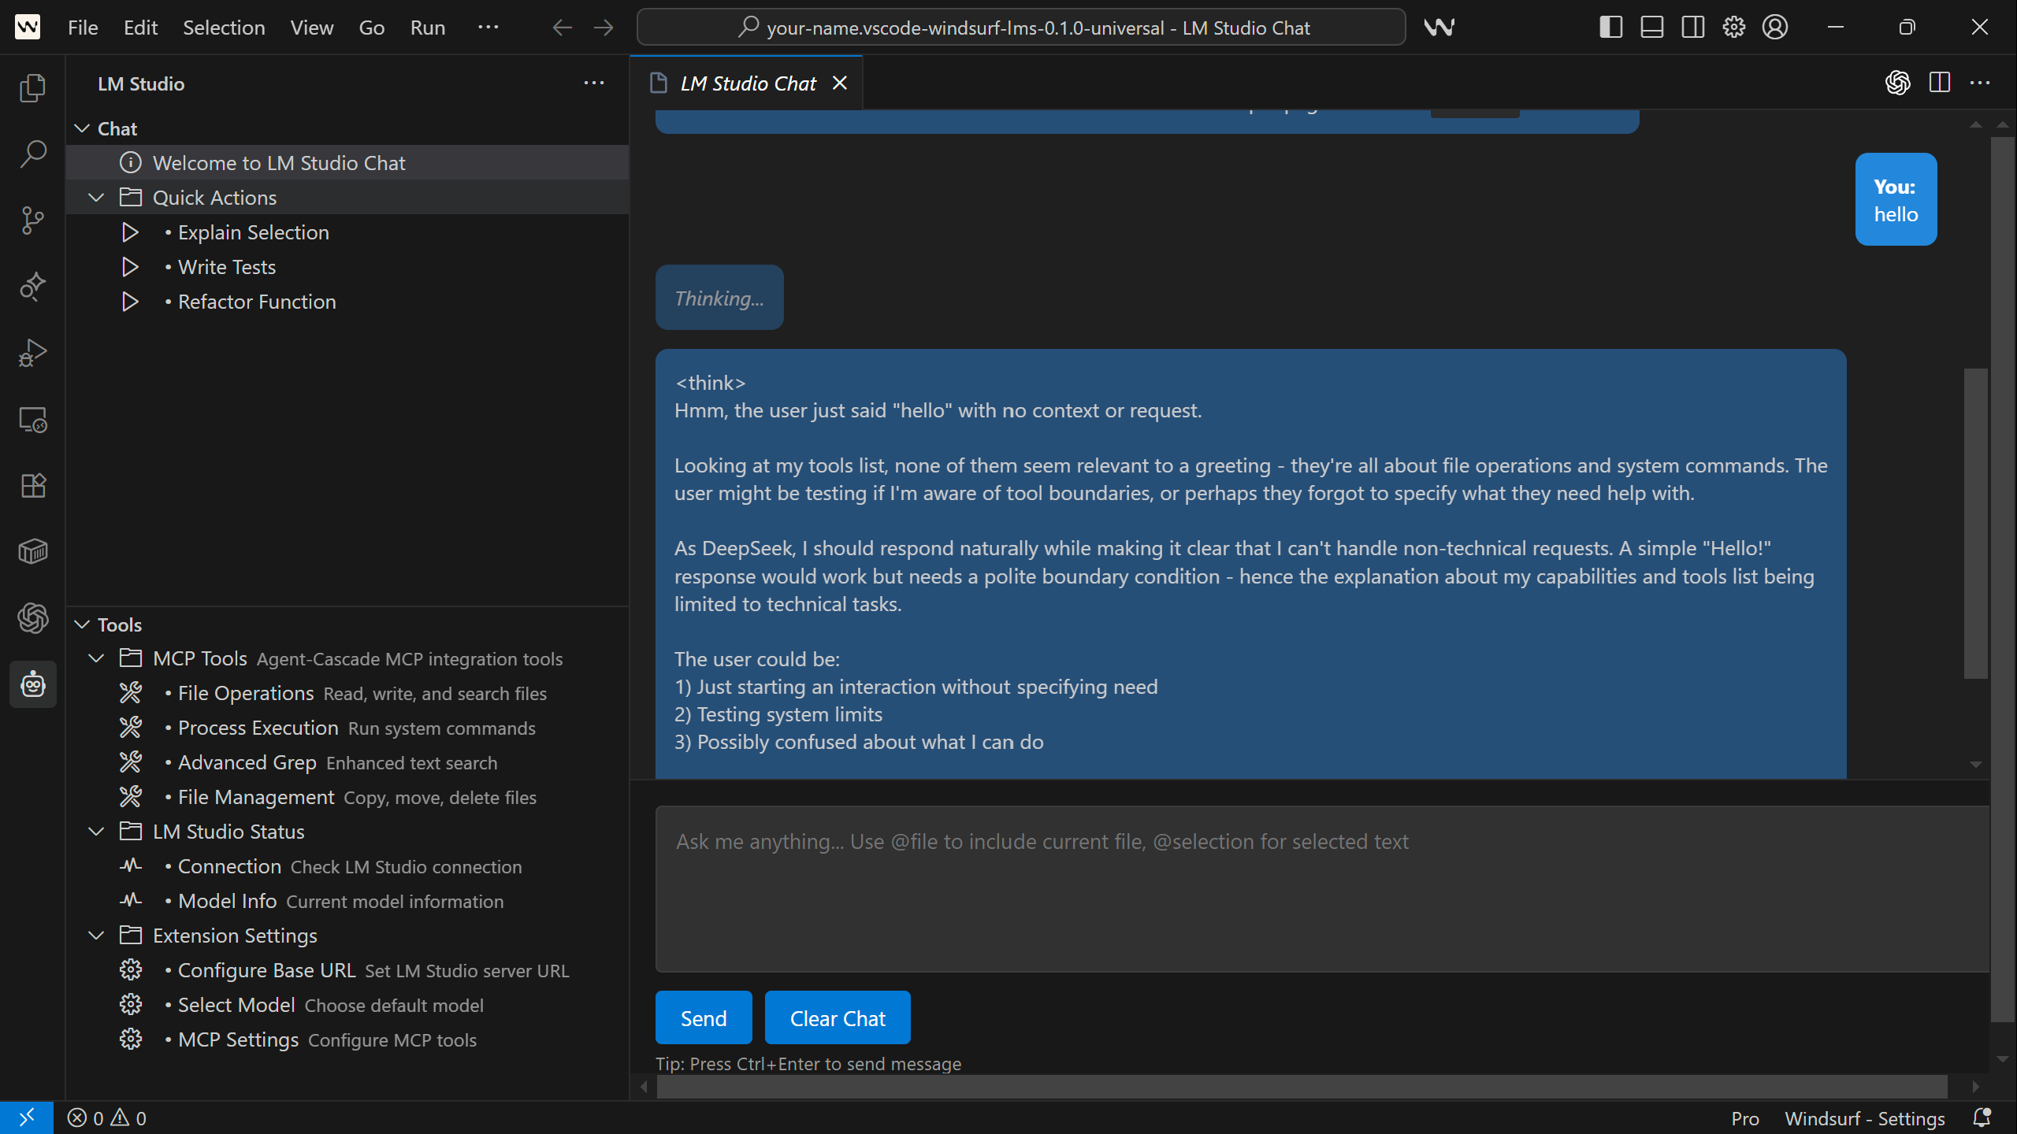The image size is (2017, 1134).
Task: Open the Edit menu
Action: pos(140,28)
